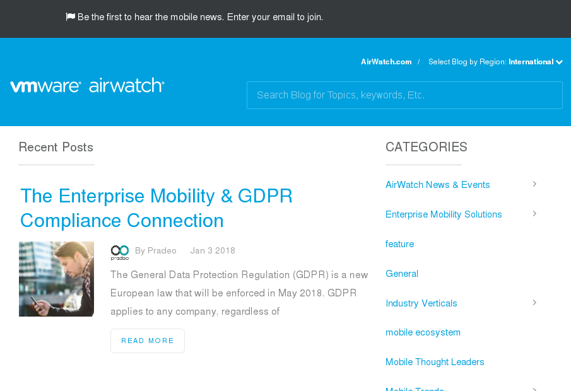
Task: Open AirWatch.com from the top navigation
Action: tap(386, 62)
